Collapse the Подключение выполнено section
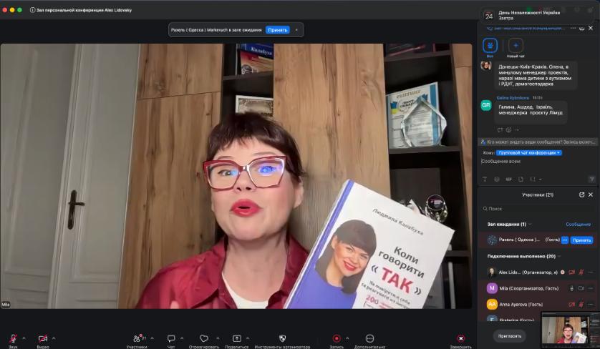Image resolution: width=600 pixels, height=349 pixels. click(x=559, y=256)
